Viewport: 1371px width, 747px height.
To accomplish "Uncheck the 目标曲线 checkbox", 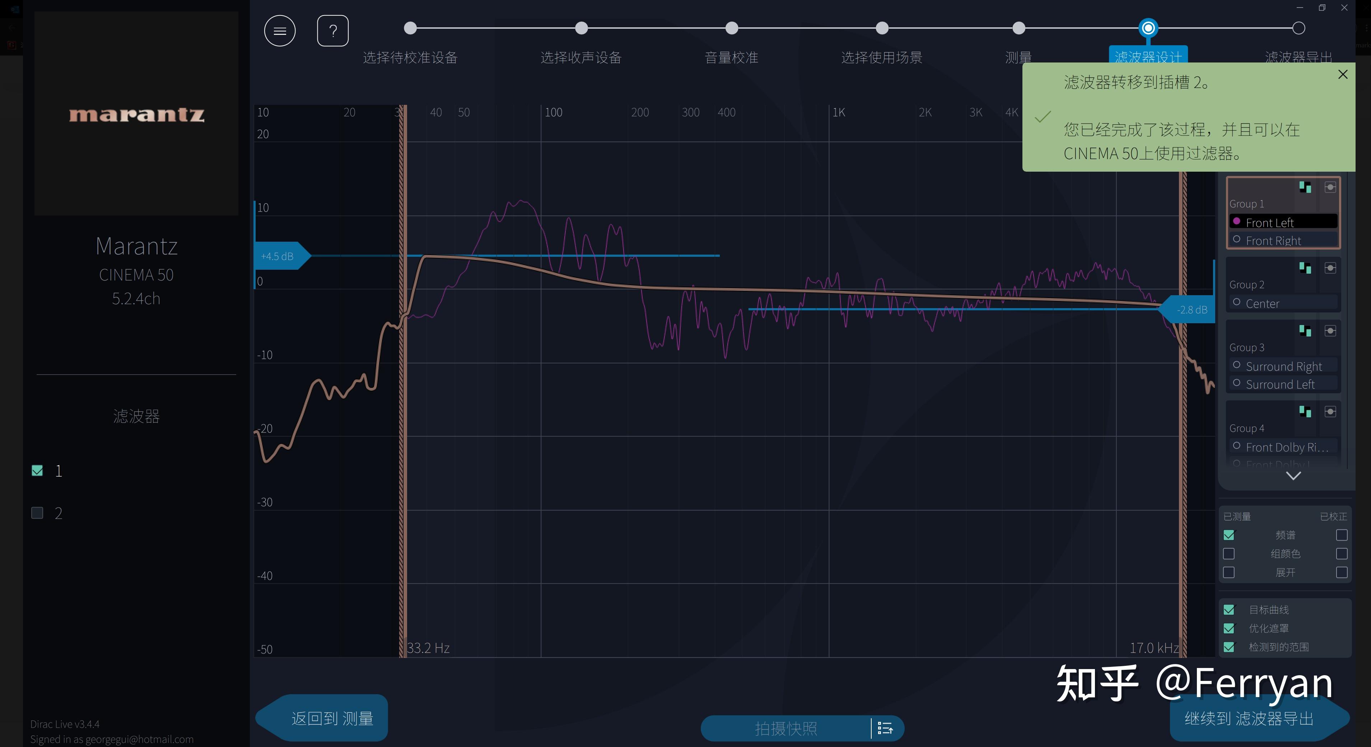I will (x=1229, y=610).
